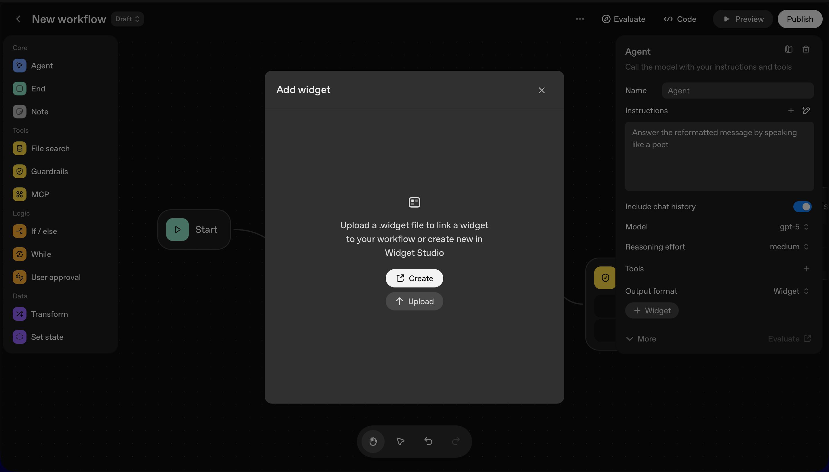Change the gpt-5 model dropdown

tap(794, 227)
